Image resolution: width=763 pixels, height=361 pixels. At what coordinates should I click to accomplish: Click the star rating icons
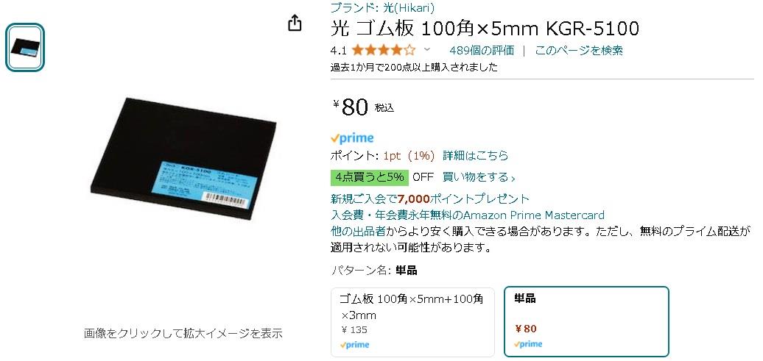pos(384,50)
